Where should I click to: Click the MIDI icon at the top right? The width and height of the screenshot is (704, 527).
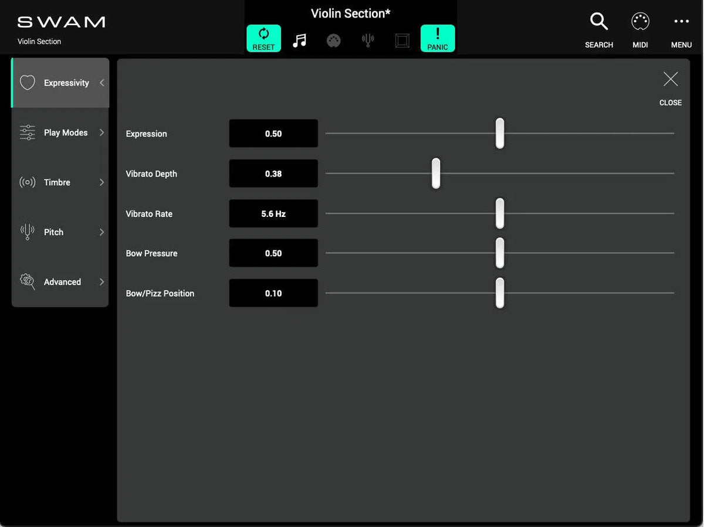tap(640, 21)
